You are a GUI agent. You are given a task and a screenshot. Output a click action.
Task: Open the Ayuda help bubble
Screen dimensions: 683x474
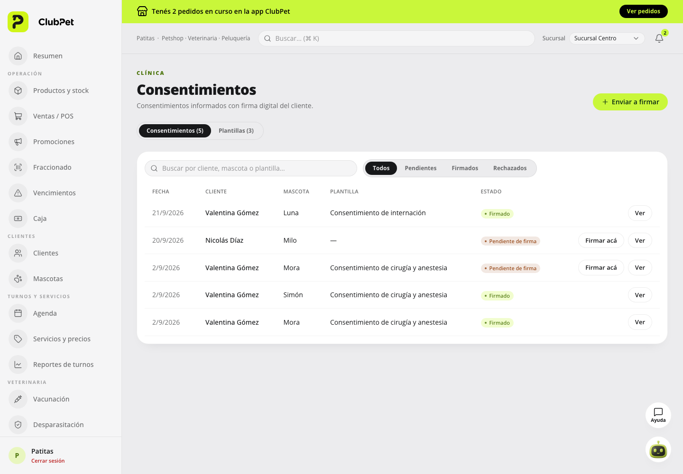[658, 415]
